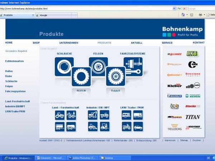
Task: Switch to the iGoogle browser tab
Action: 54,15
